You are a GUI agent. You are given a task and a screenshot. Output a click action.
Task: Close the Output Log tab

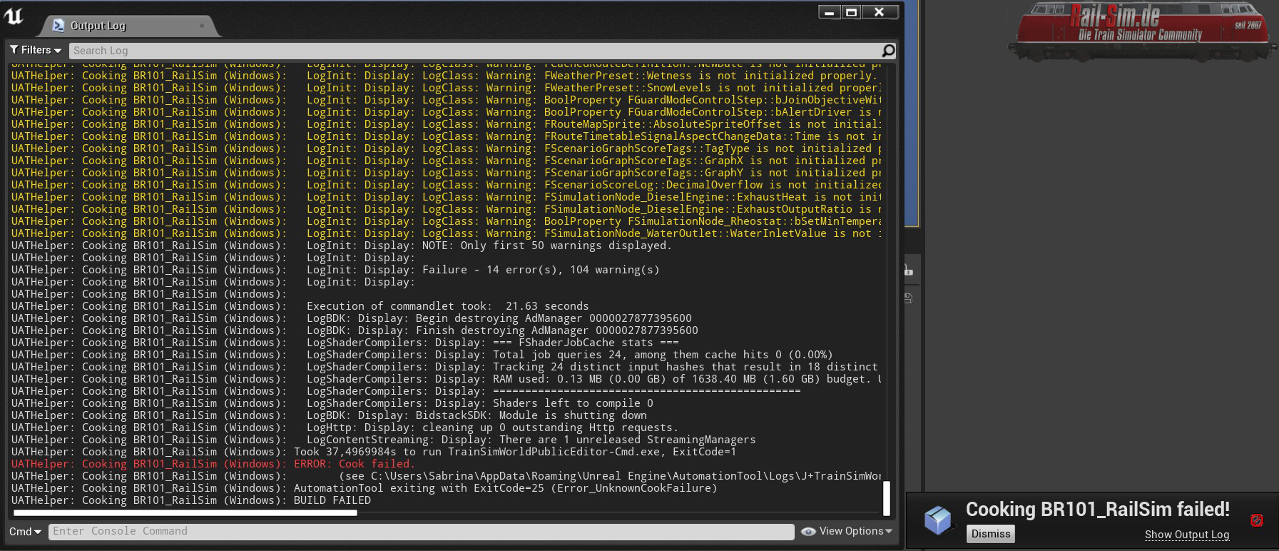pyautogui.click(x=202, y=26)
